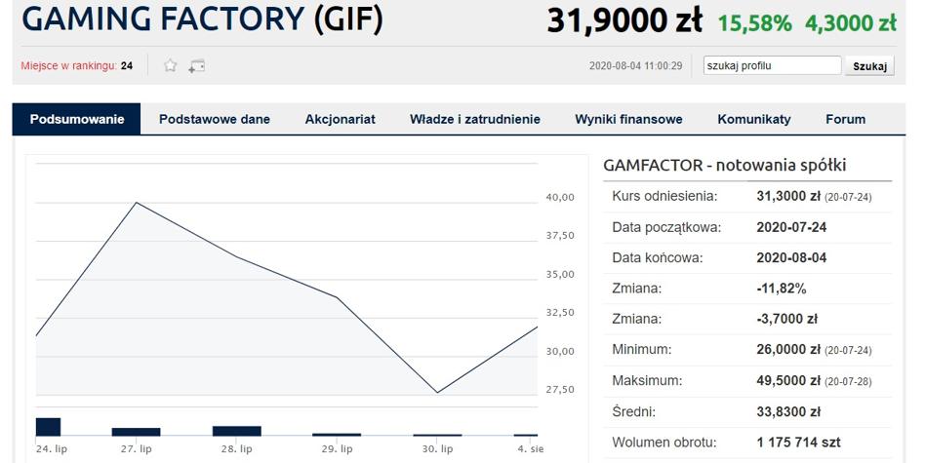Open the Podsumowanie tab
Viewport: 925px width, 463px height.
click(77, 119)
